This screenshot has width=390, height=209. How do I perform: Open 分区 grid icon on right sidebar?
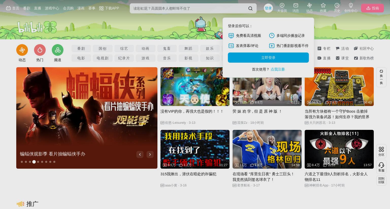tap(381, 149)
